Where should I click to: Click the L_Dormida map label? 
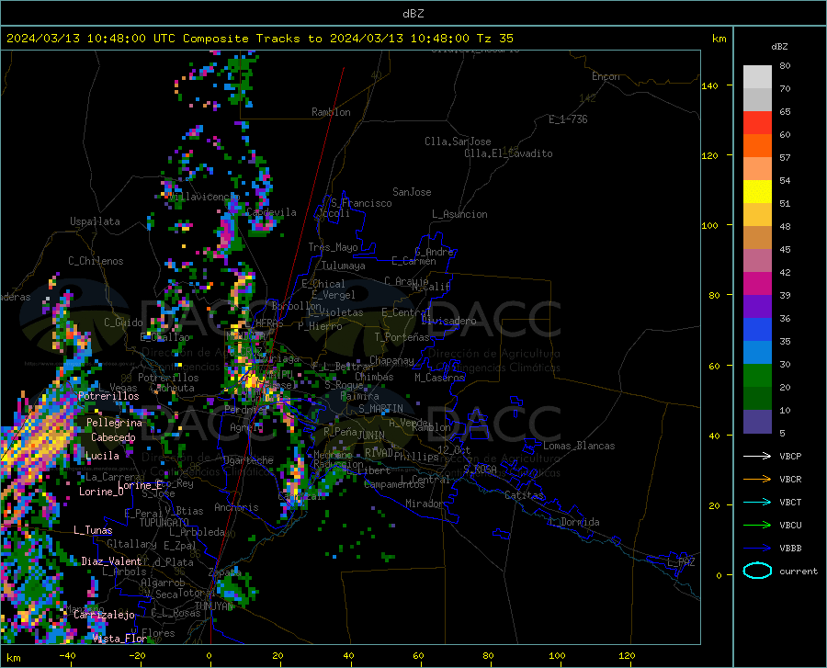coord(573,522)
